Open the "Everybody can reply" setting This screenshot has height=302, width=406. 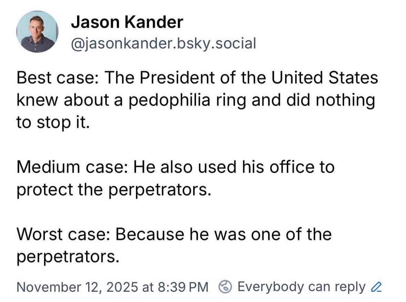tap(301, 286)
